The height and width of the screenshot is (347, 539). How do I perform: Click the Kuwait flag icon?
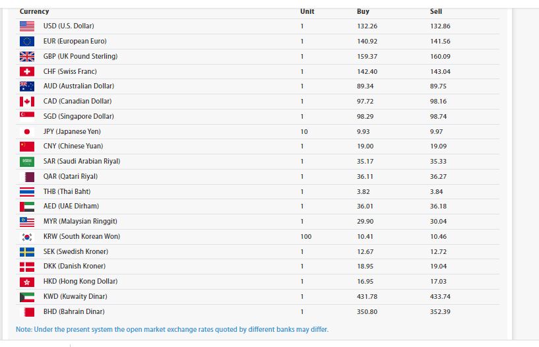point(27,297)
